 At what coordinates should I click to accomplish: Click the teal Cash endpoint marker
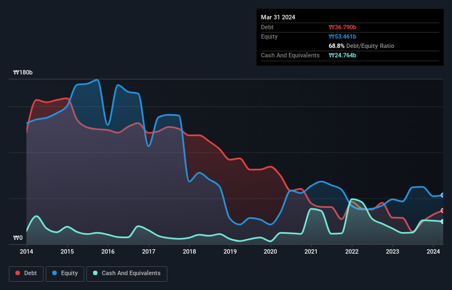(x=443, y=221)
